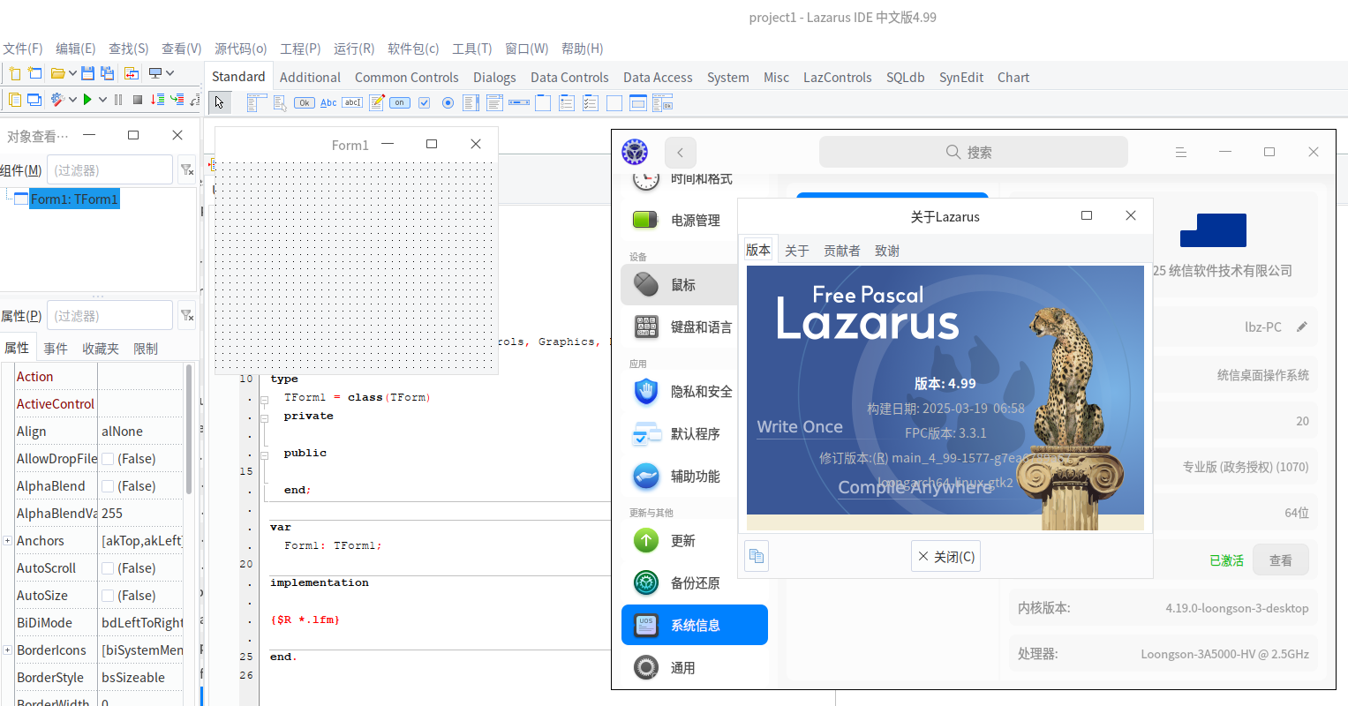The width and height of the screenshot is (1348, 706).
Task: Click the Toggle Form/Unit icon
Action: click(132, 73)
